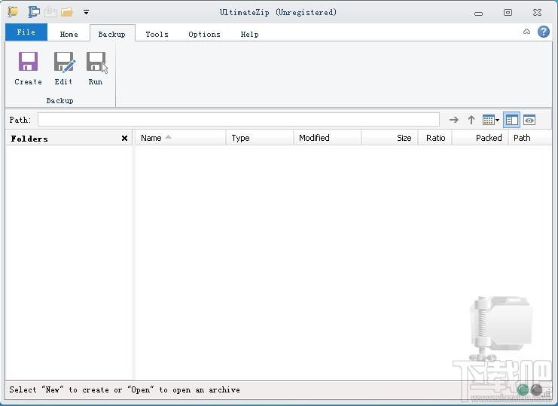The width and height of the screenshot is (558, 406).
Task: Sort by the Modified column header
Action: click(x=327, y=138)
